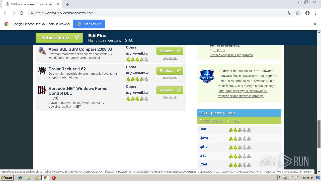Open the media player taskbar icon

[x=37, y=178]
